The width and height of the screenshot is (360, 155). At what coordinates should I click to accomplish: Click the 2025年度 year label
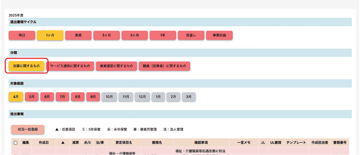point(16,15)
